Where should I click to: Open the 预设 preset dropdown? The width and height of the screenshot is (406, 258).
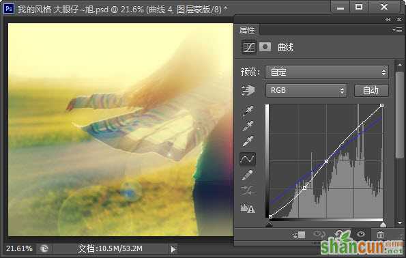pos(327,72)
